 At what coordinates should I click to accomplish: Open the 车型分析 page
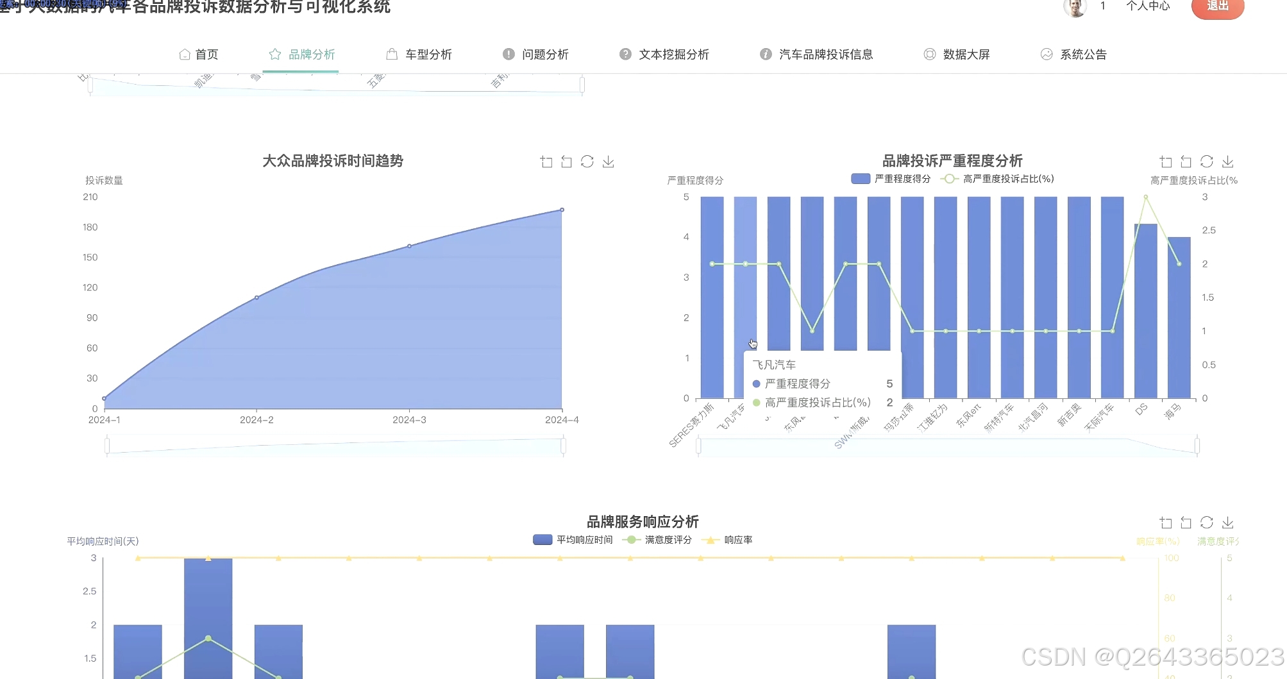point(419,54)
